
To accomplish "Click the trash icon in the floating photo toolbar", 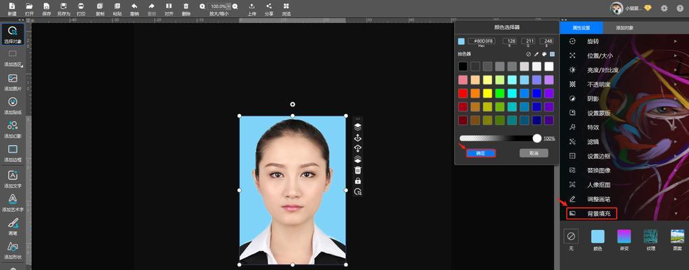I will point(358,170).
